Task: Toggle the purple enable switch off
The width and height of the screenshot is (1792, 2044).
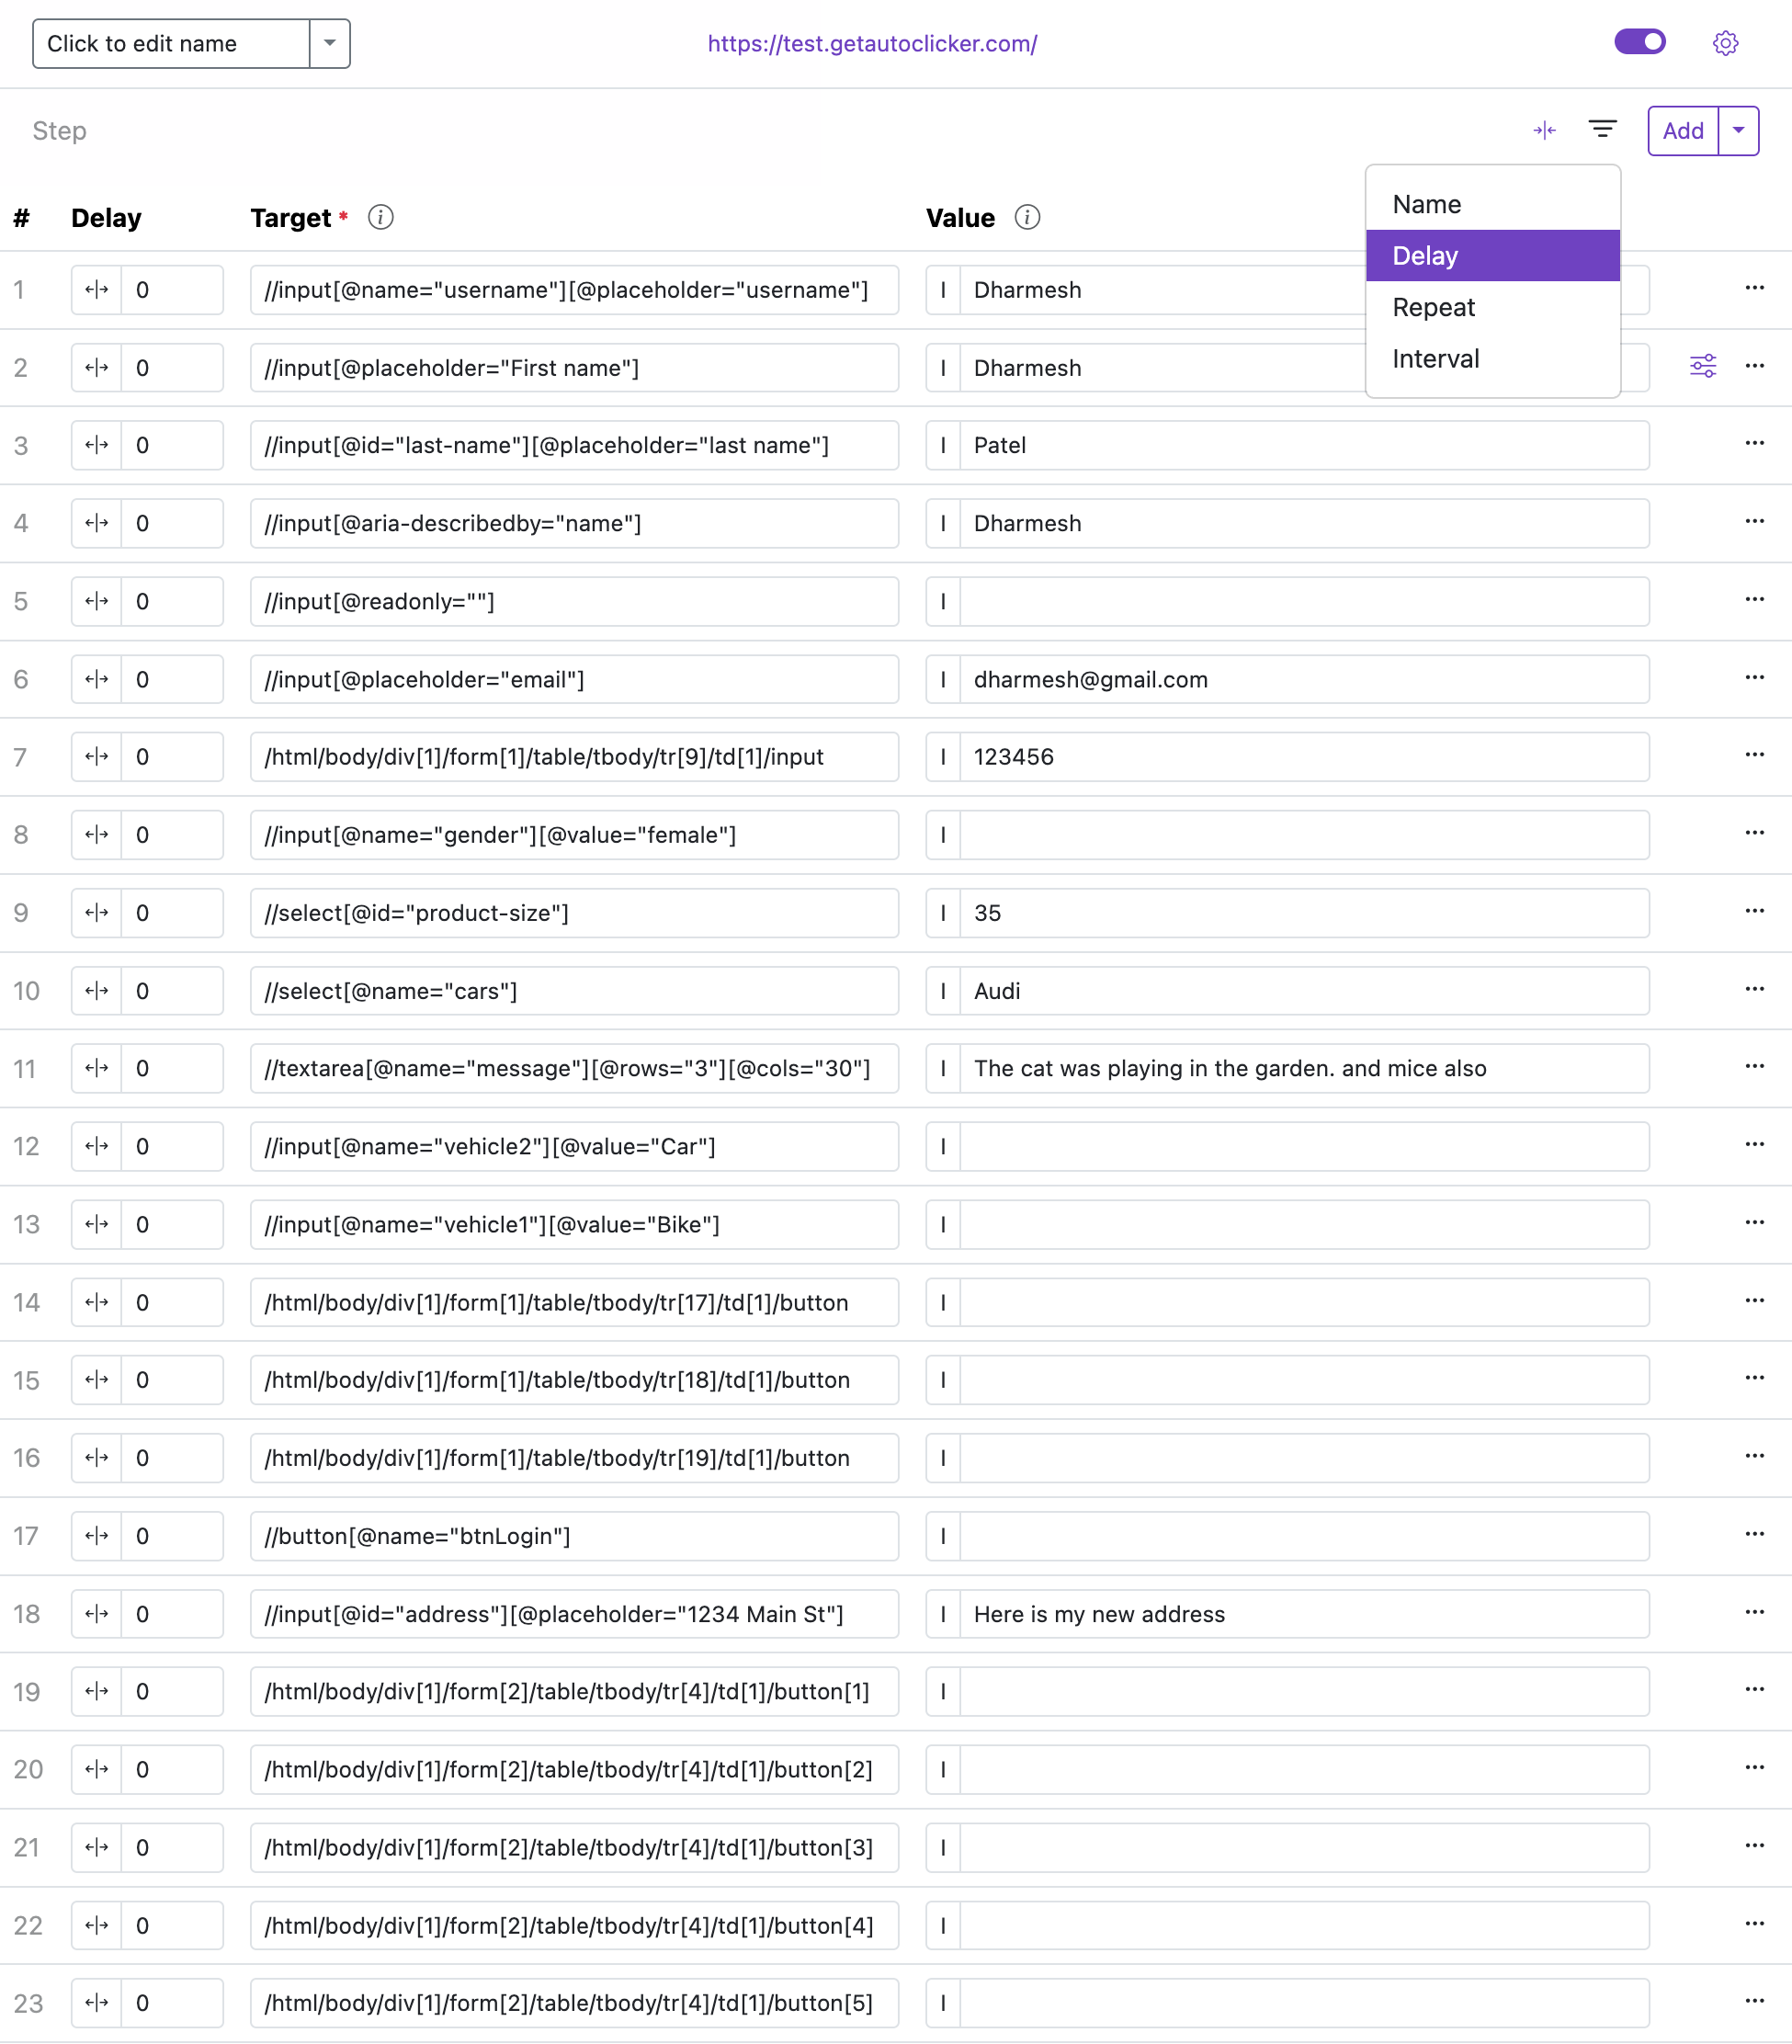Action: coord(1639,42)
